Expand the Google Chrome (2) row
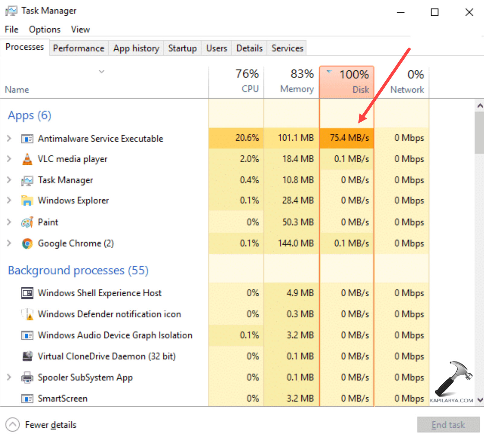 (x=9, y=243)
